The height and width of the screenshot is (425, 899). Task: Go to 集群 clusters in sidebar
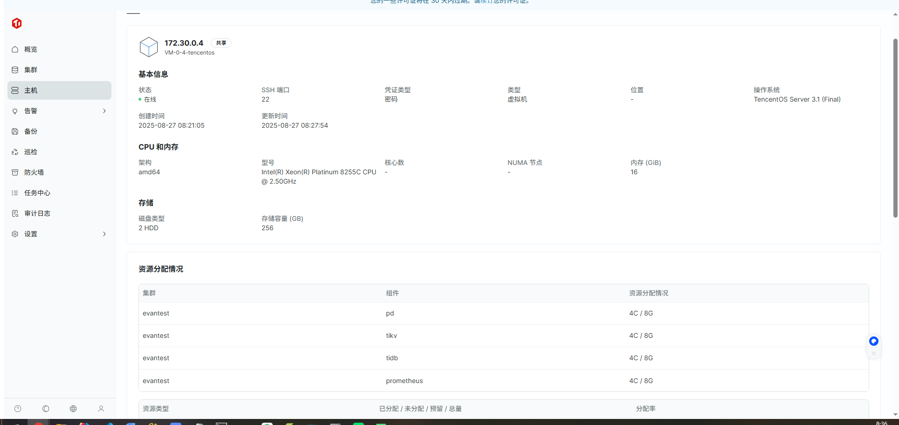(x=31, y=70)
